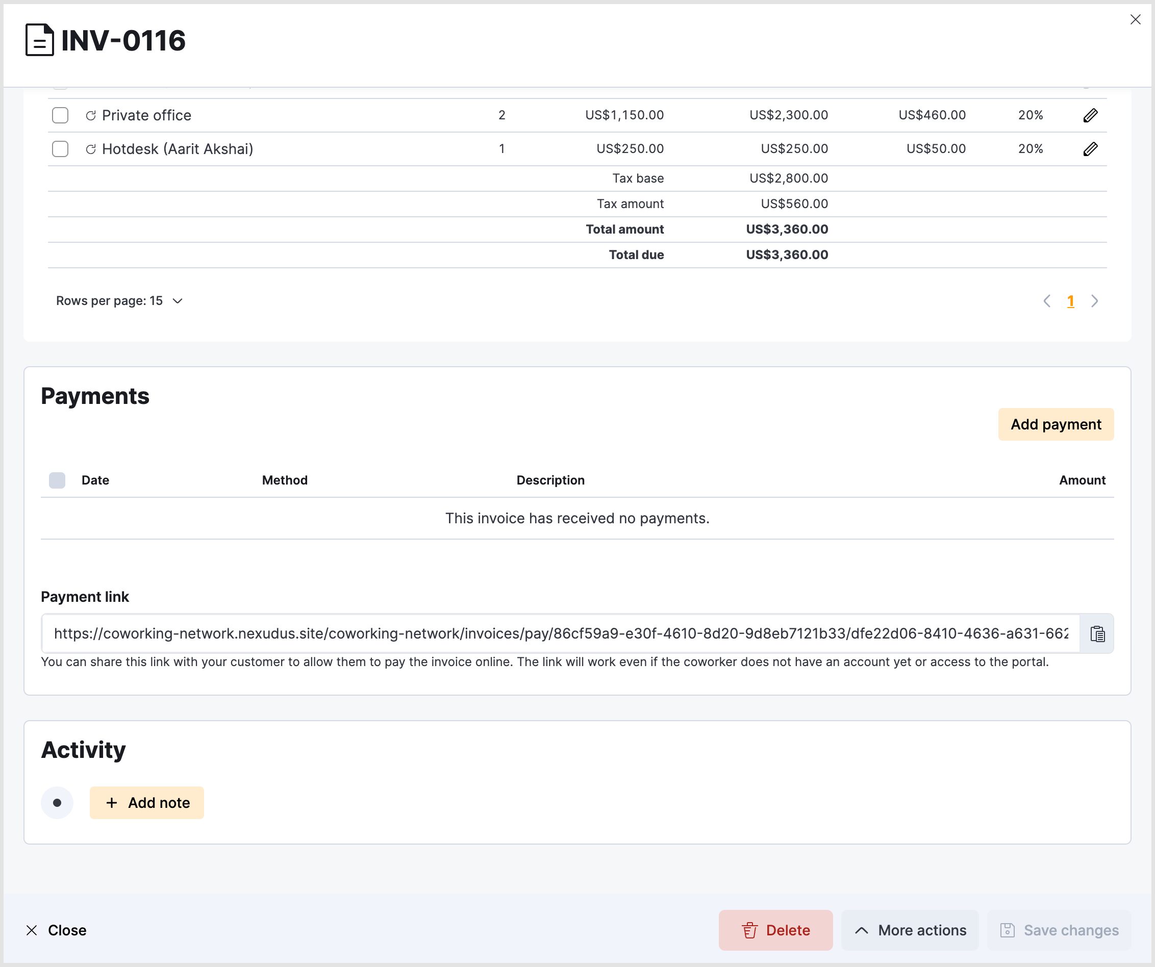Click the Tax base value US$2,800.00

coord(789,179)
